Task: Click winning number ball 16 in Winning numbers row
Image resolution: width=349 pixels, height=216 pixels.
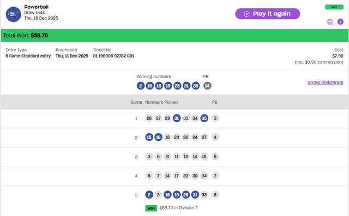Action: coord(159,86)
